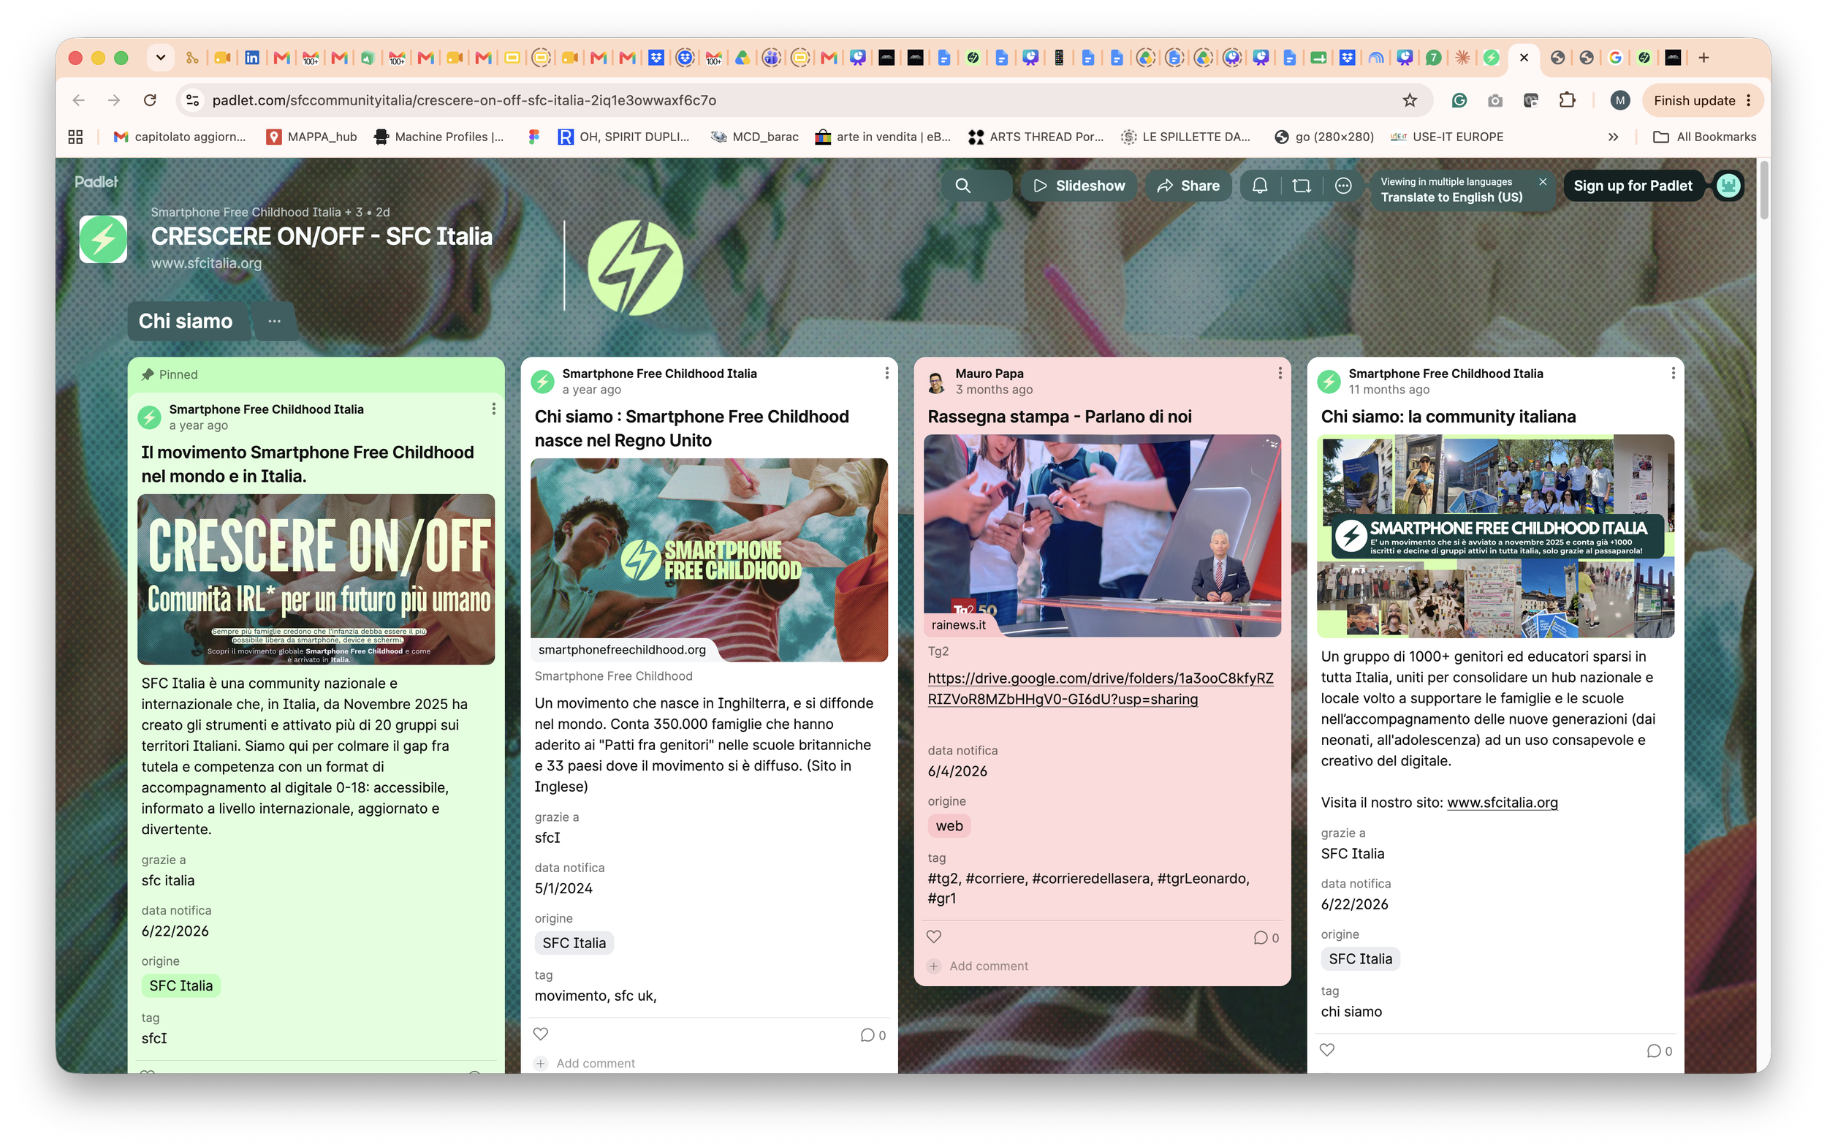
Task: Switch to the LinkedIn tab
Action: tap(252, 58)
